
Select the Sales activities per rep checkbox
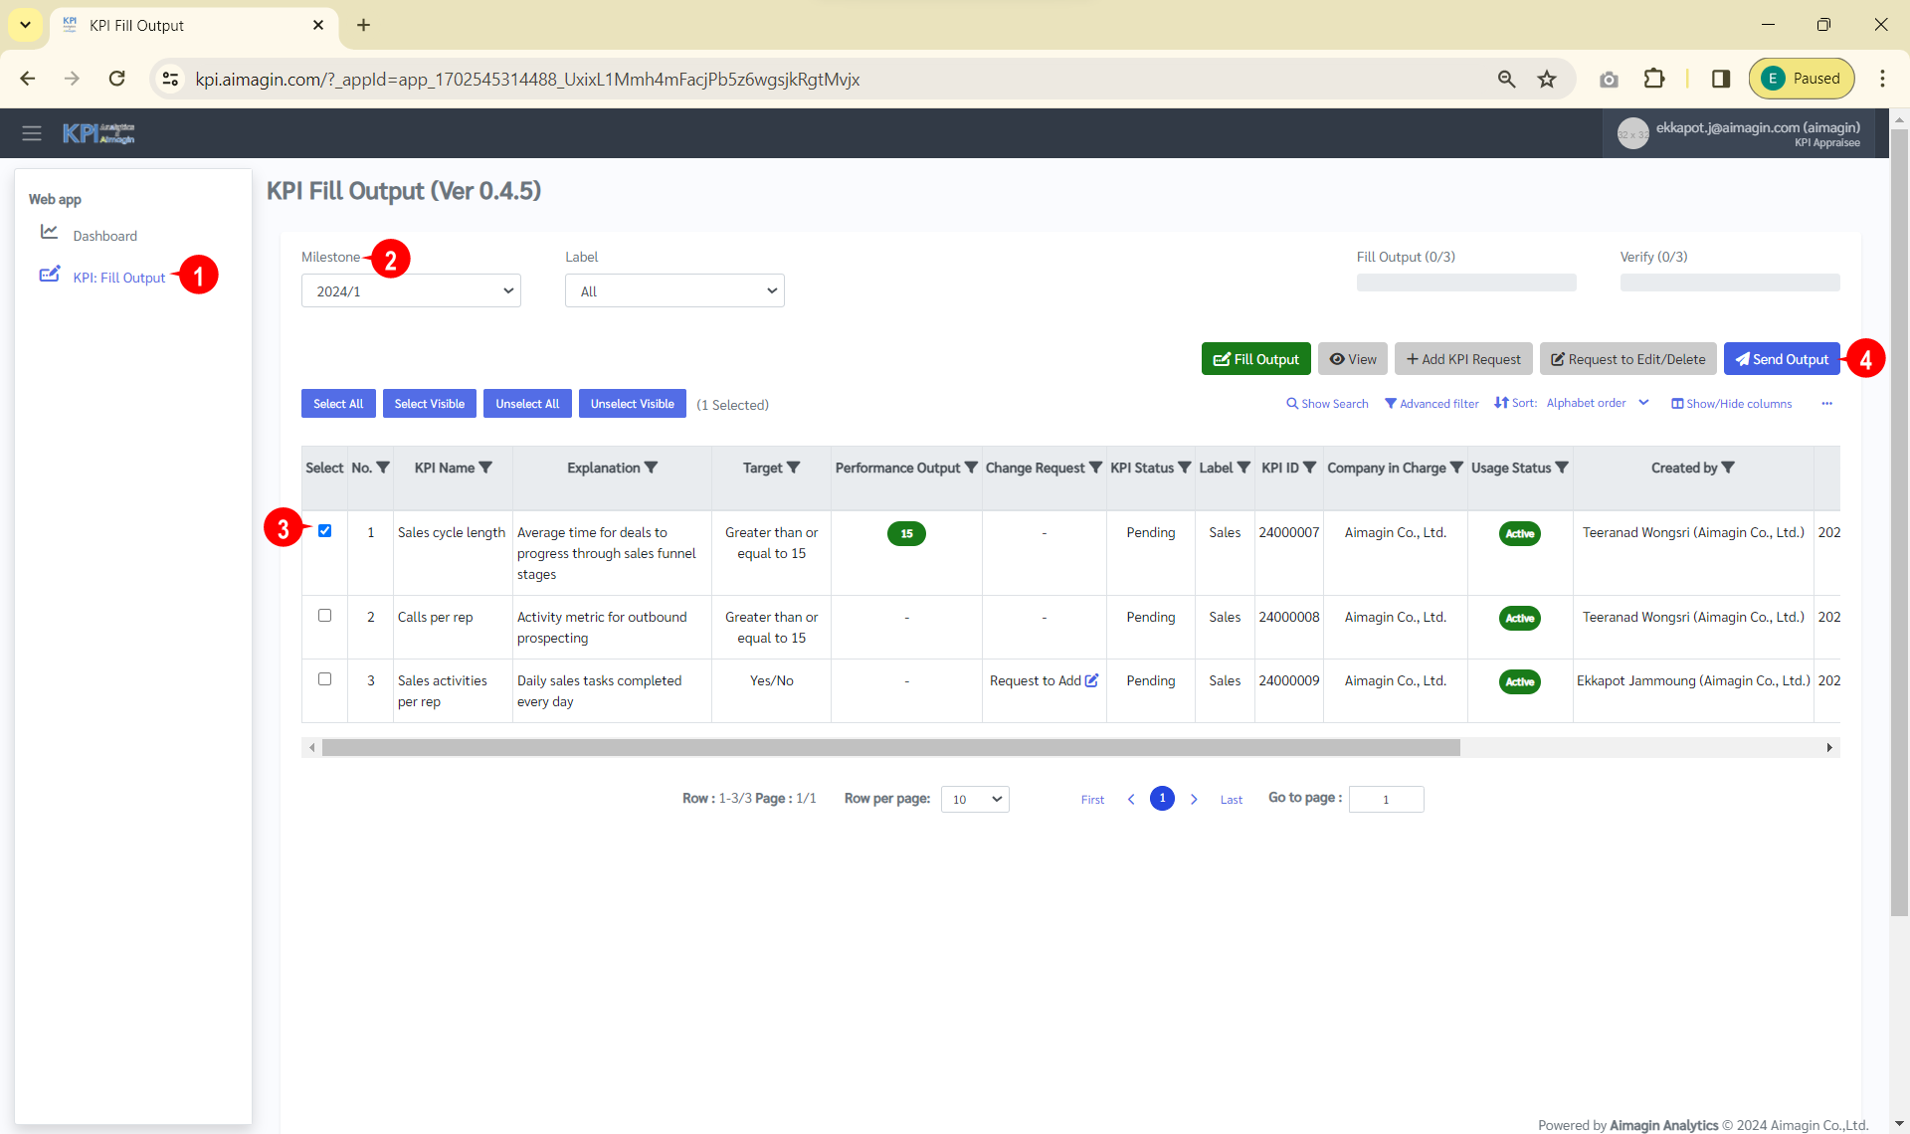coord(324,679)
